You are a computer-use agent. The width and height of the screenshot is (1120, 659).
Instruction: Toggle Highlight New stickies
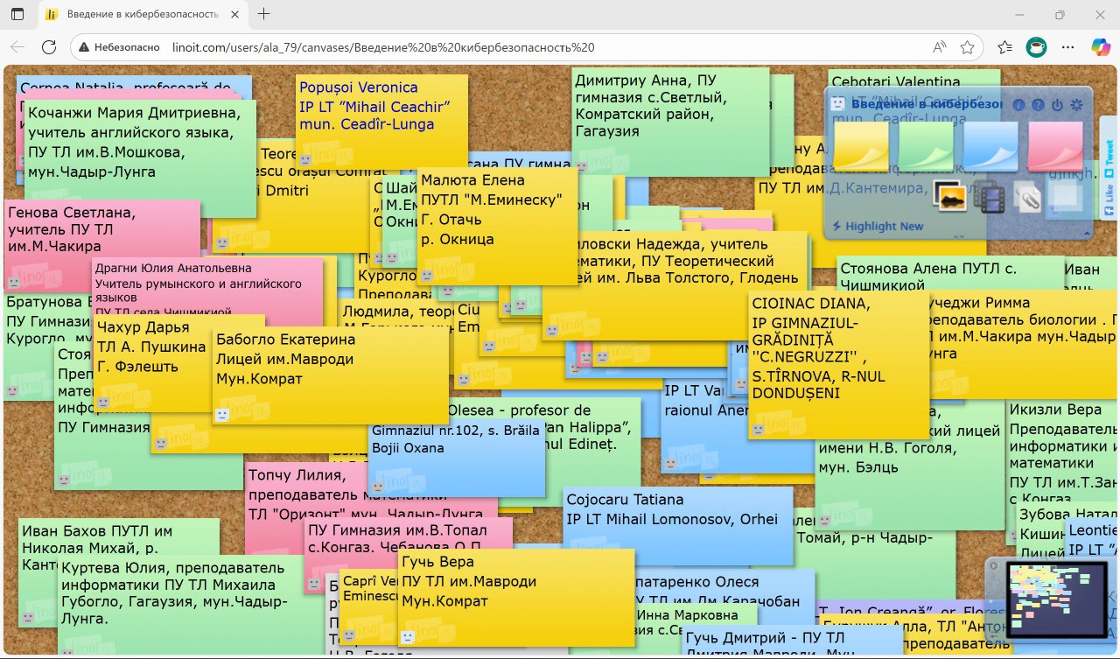coord(878,227)
